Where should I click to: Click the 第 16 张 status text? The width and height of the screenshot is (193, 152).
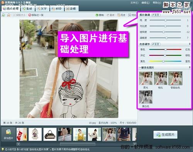(8, 123)
